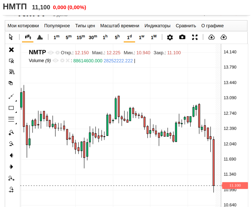Viewport: 252px width, 207px height.
Task: Remove the Volume indicator
Action: (68, 61)
